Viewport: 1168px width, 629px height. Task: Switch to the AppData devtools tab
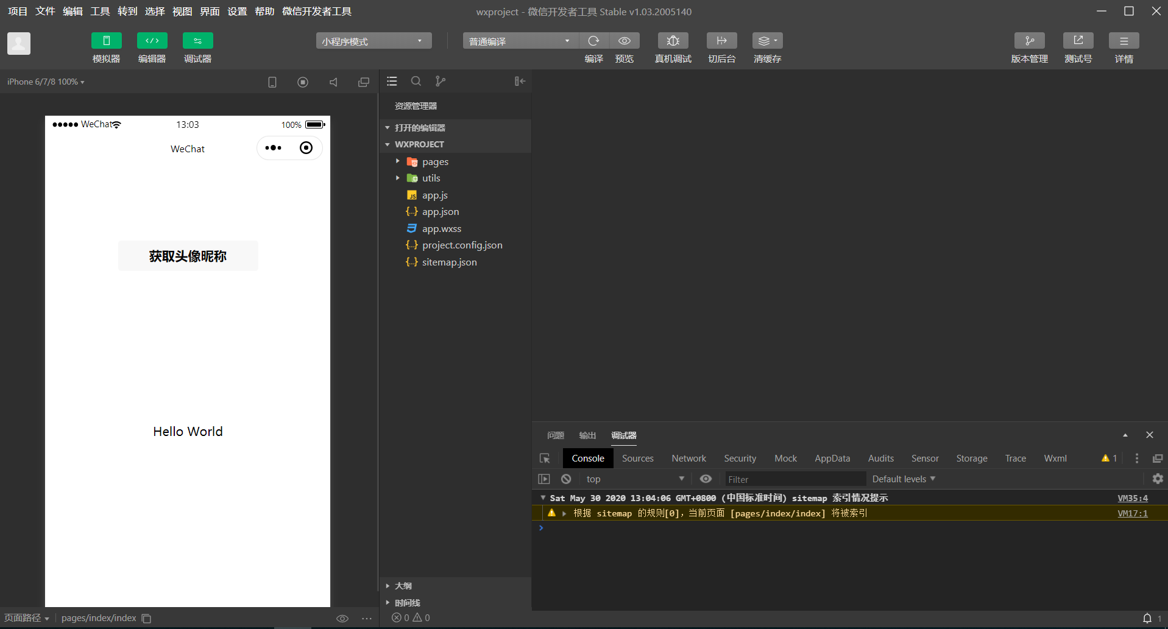click(x=832, y=459)
